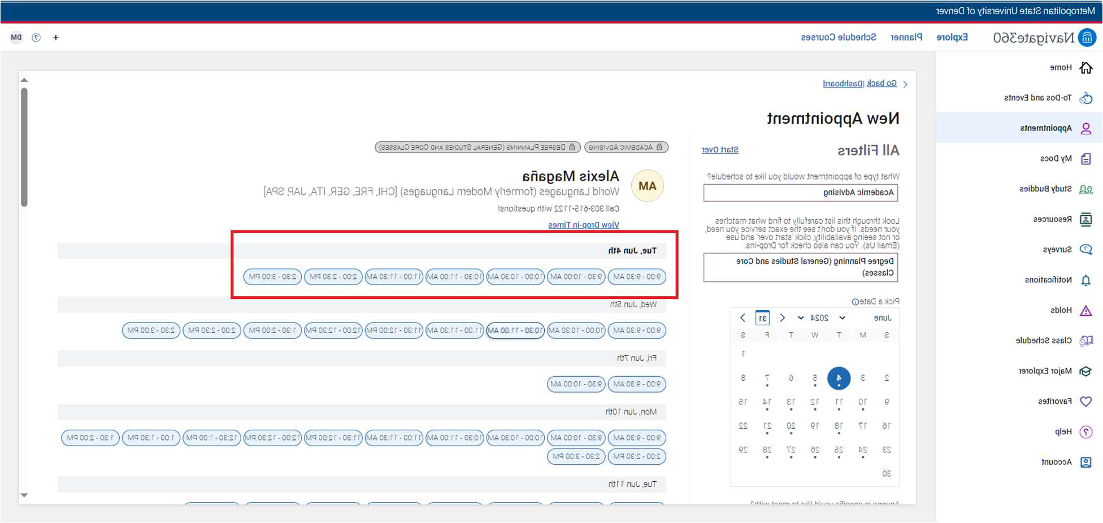Select Wed Jun 5th 10:30 - 11:00 AM slot

pos(515,330)
